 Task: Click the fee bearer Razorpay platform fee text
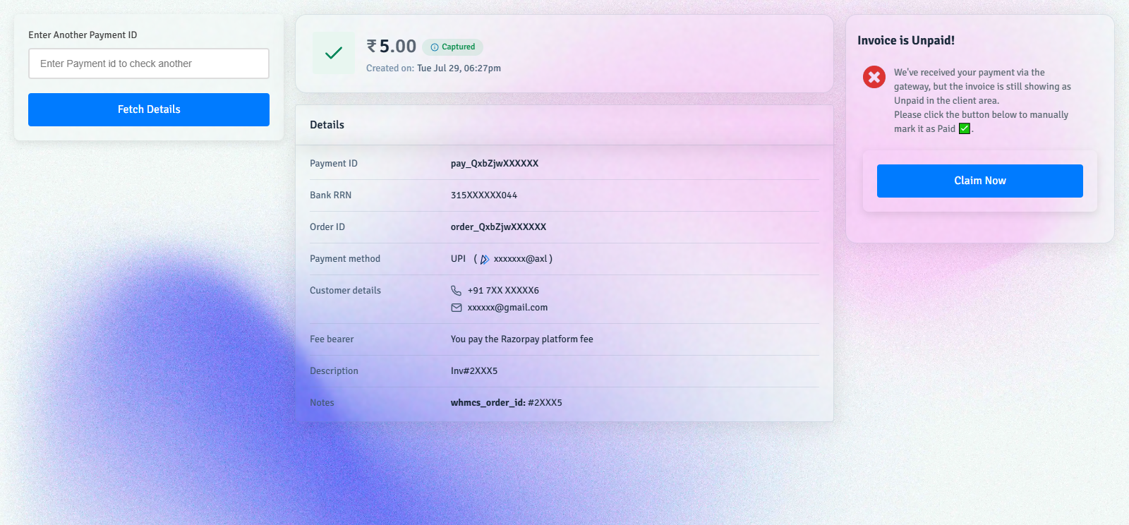522,339
